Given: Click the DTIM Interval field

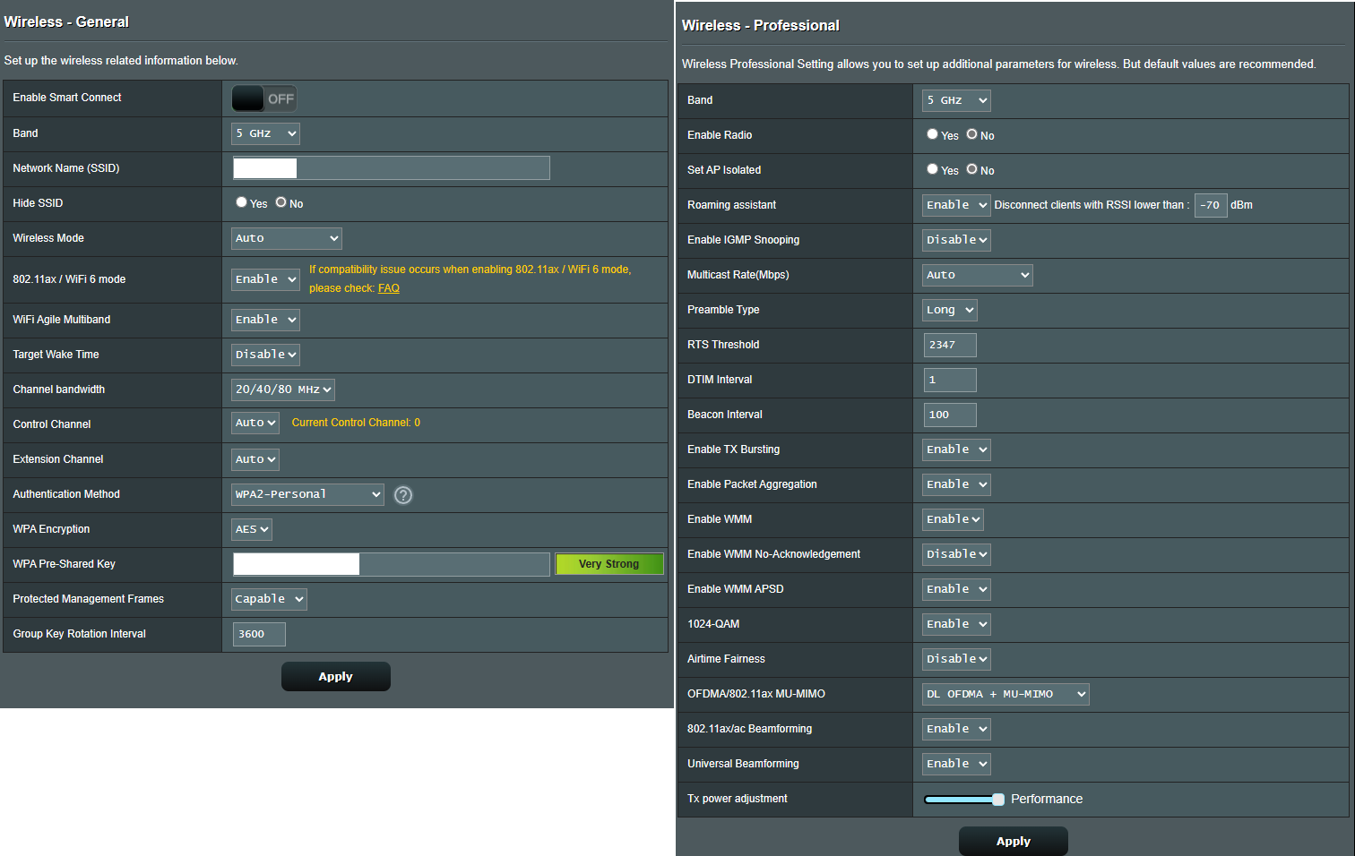Looking at the screenshot, I should pos(950,380).
